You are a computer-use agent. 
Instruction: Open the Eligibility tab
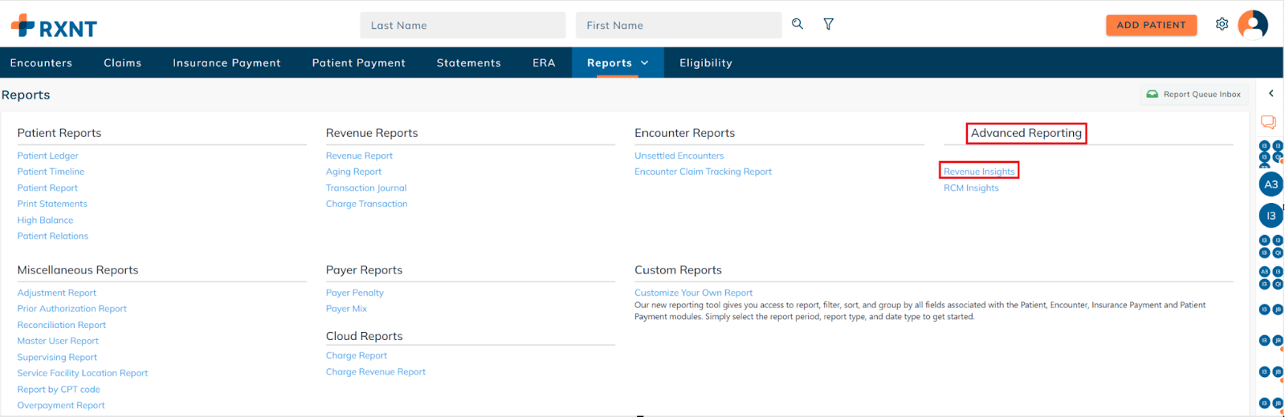[x=705, y=63]
